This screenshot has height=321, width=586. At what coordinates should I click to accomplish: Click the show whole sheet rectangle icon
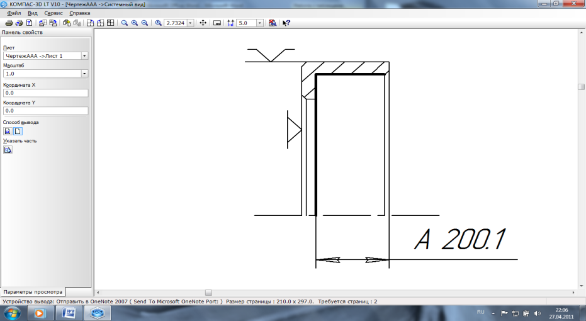point(217,23)
